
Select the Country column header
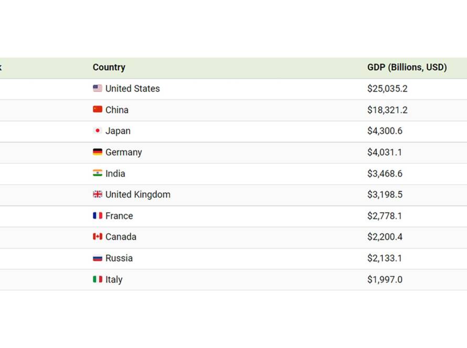pyautogui.click(x=109, y=68)
